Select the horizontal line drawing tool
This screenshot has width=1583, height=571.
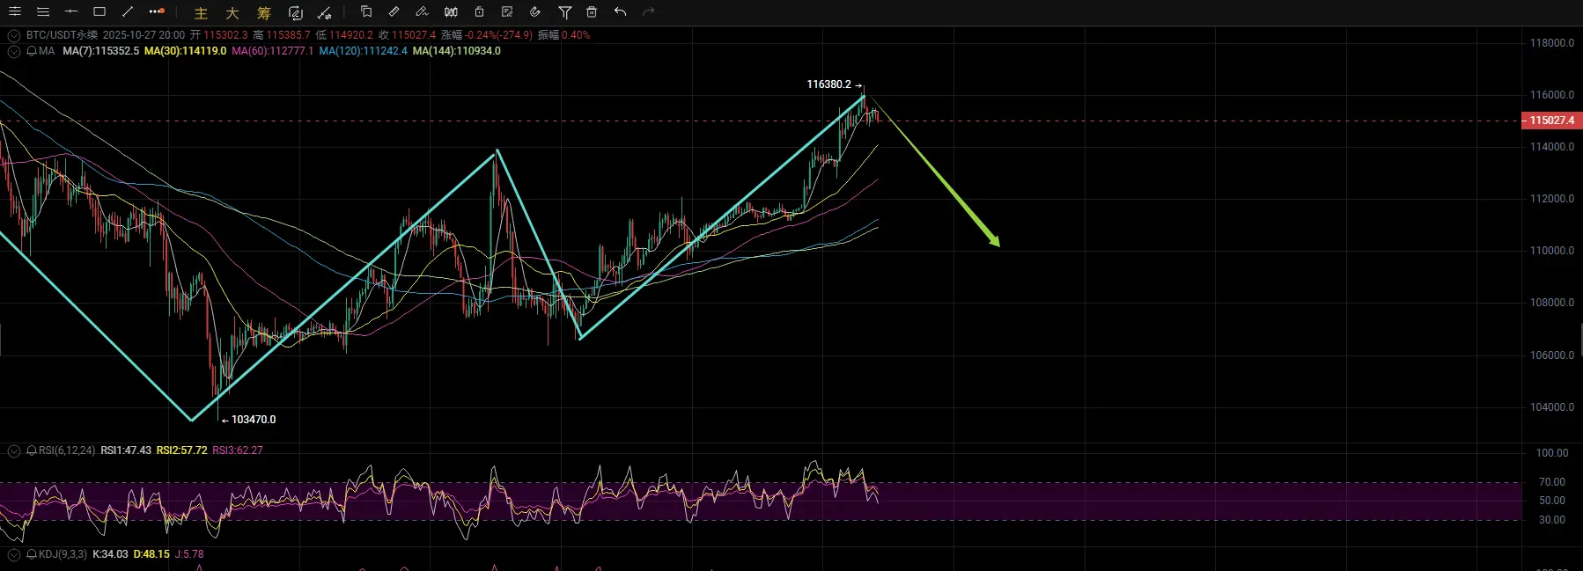pos(71,11)
